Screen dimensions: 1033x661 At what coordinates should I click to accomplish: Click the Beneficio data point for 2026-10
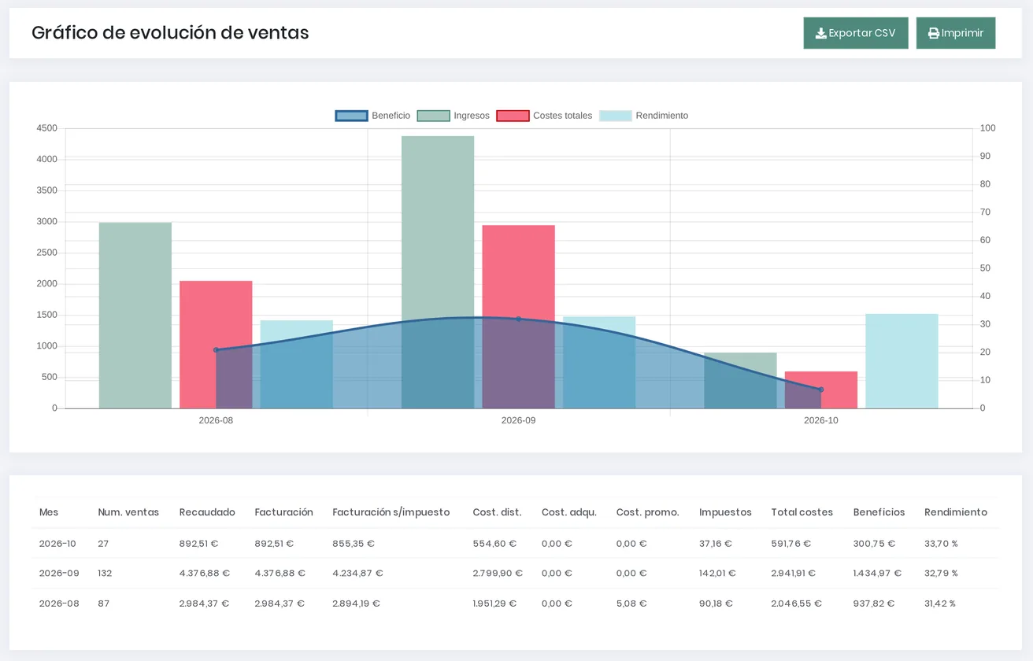click(x=820, y=390)
